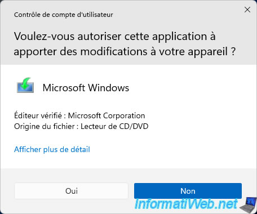This screenshot has height=214, width=257.
Task: Select the Lecteur de CD/DVD source text
Action: pyautogui.click(x=114, y=126)
